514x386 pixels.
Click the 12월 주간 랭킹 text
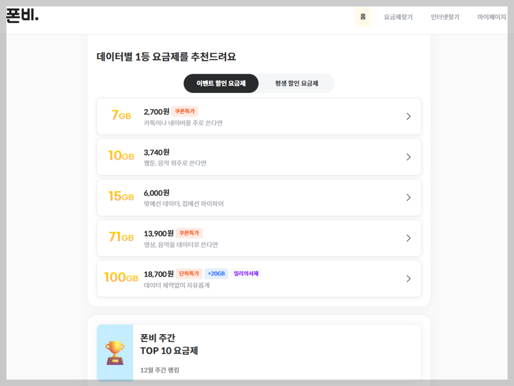pyautogui.click(x=160, y=370)
